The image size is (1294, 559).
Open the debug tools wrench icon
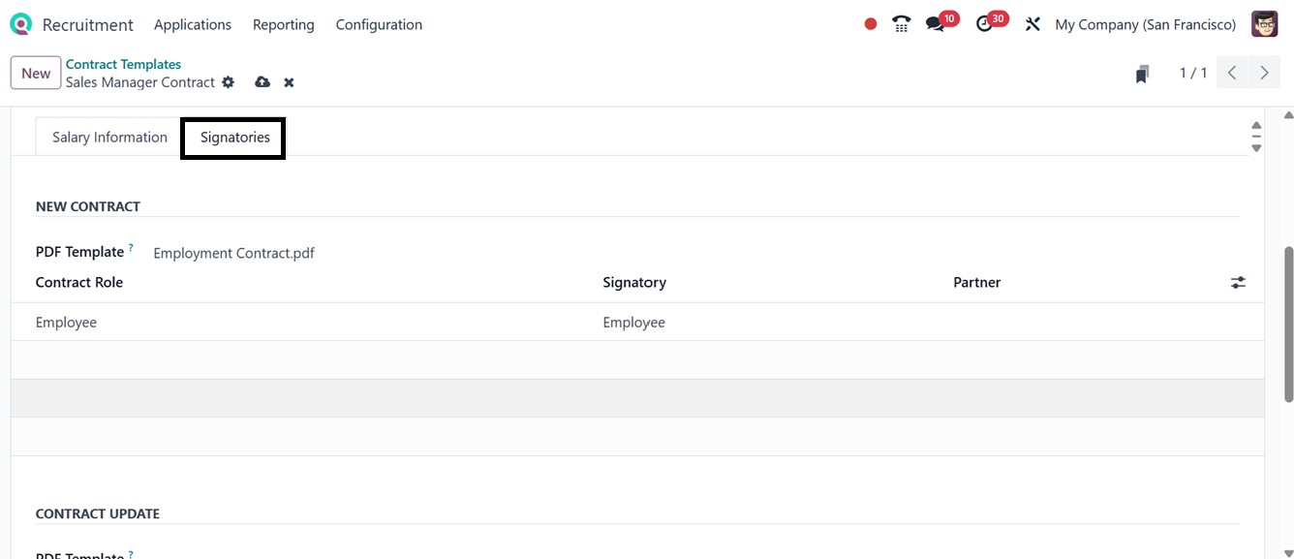pyautogui.click(x=1032, y=24)
